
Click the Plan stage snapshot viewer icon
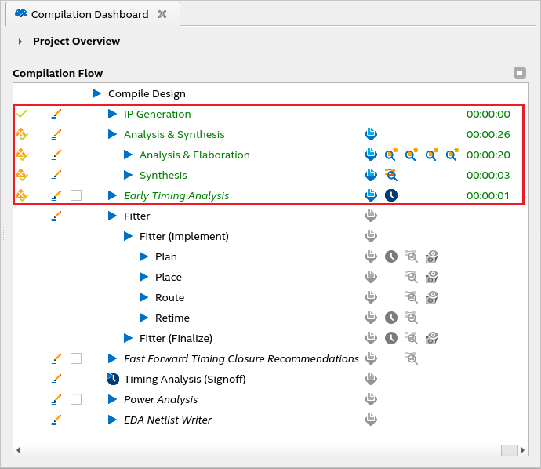click(432, 256)
